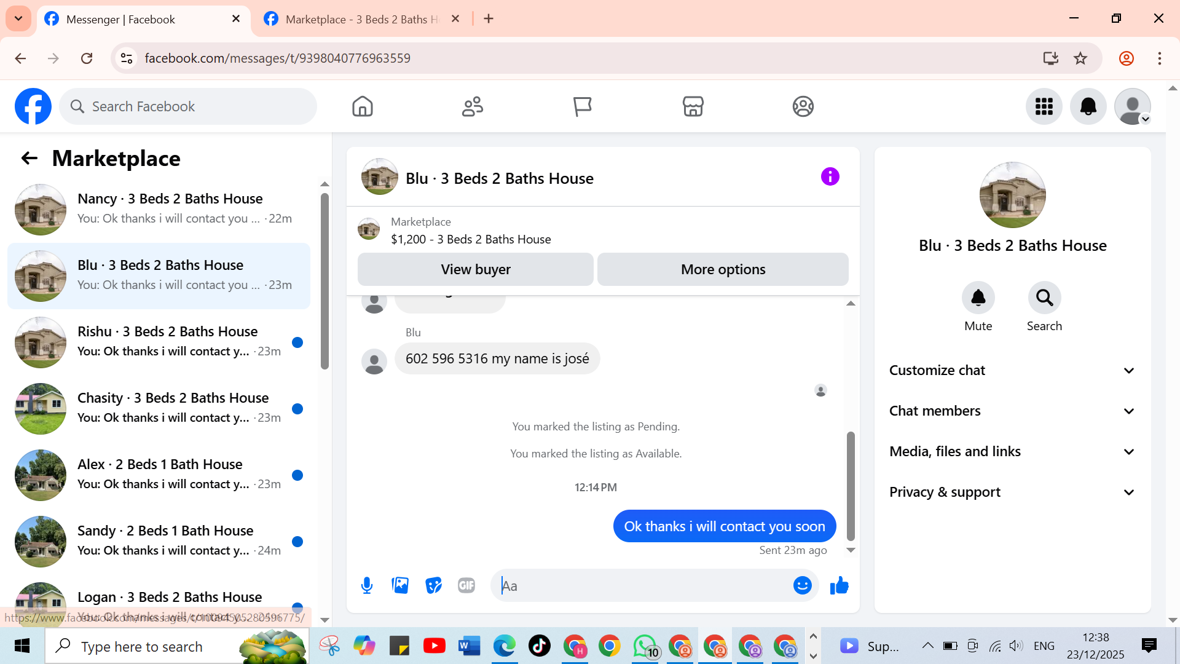
Task: Open the GIF picker
Action: (x=466, y=585)
